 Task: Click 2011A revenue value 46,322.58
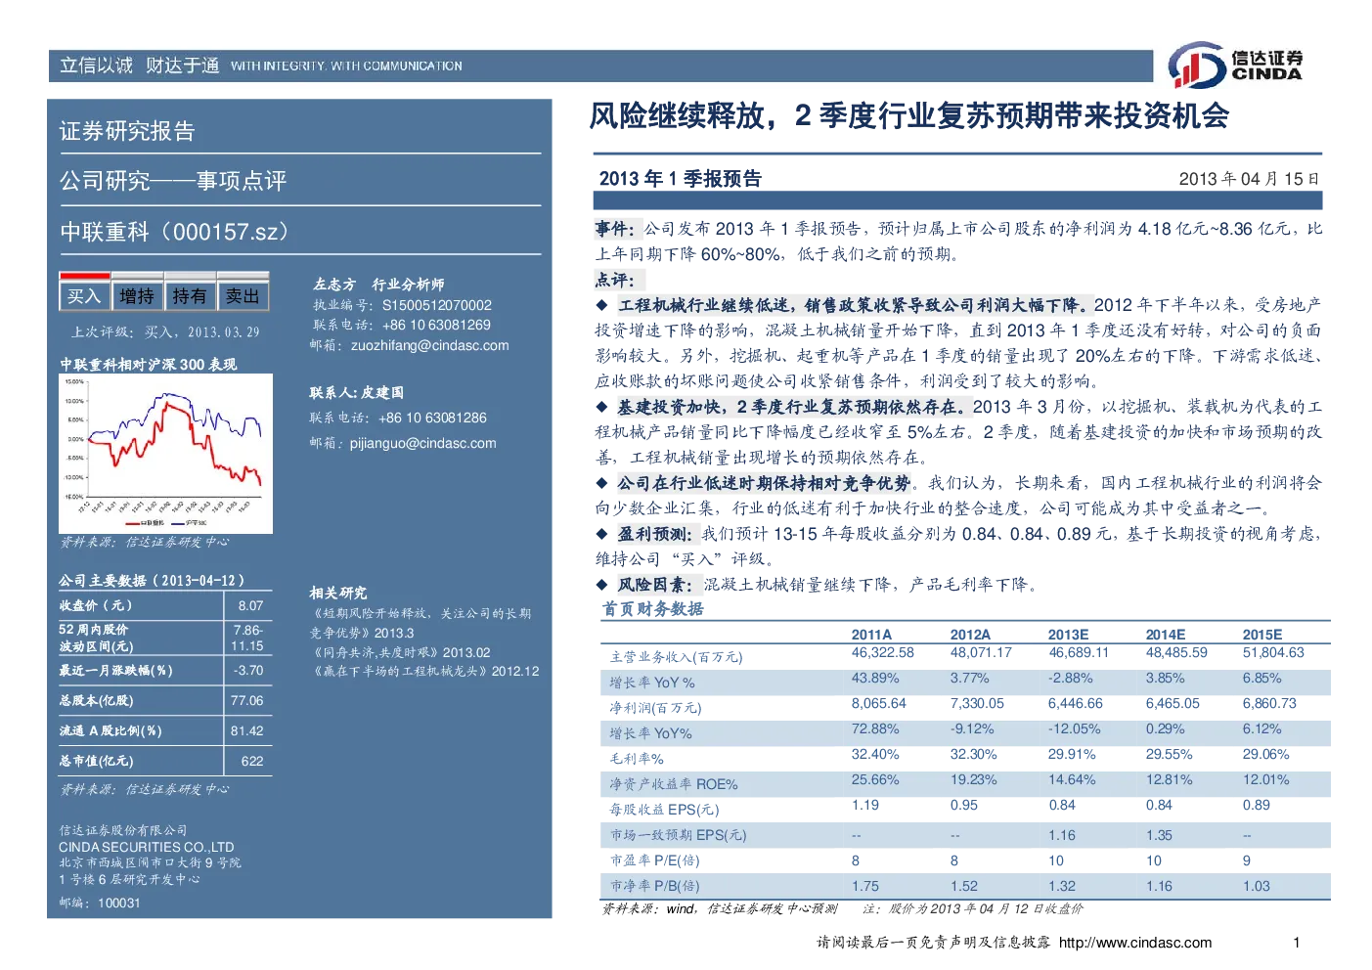pyautogui.click(x=883, y=652)
